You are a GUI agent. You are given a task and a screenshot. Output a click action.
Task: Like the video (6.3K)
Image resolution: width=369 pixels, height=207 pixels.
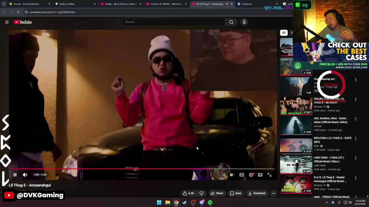click(188, 193)
